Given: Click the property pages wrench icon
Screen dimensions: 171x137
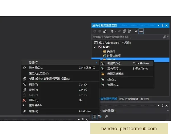Looking at the screenshot, I should click(x=106, y=116).
